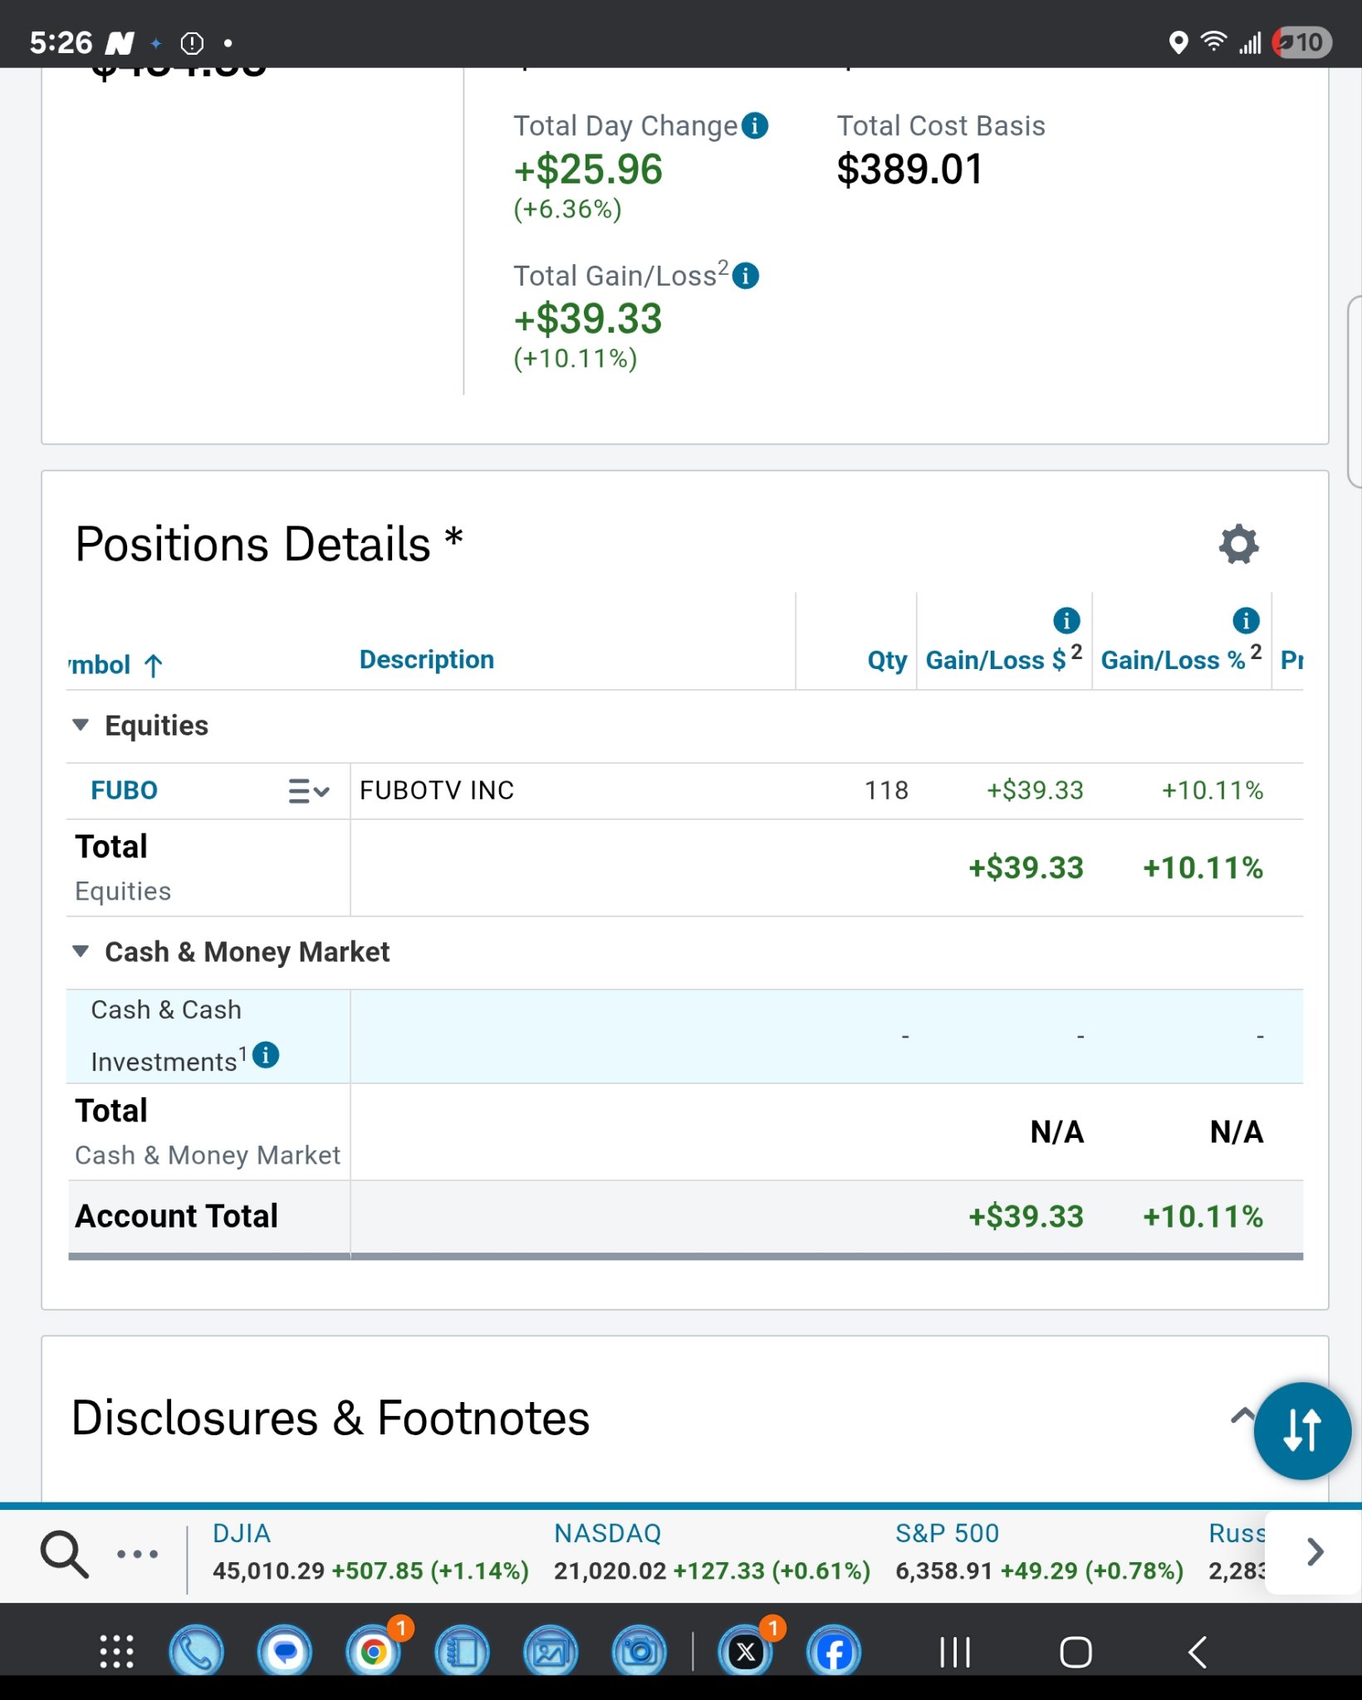The height and width of the screenshot is (1700, 1362).
Task: Sort by Symbol column header
Action: pyautogui.click(x=115, y=665)
